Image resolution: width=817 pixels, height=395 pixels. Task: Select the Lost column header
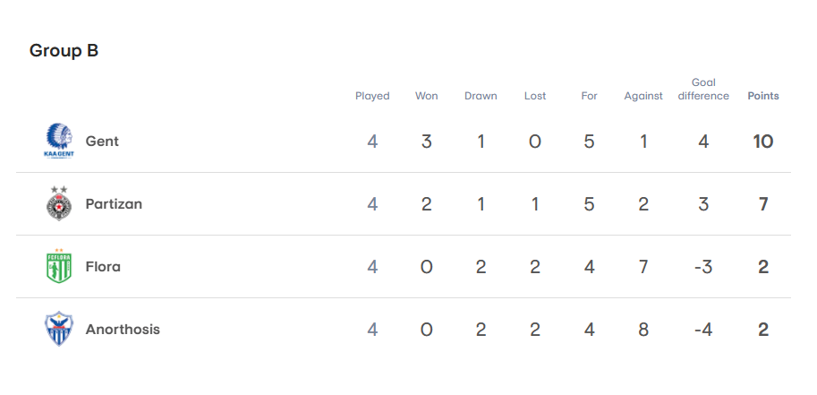[535, 96]
